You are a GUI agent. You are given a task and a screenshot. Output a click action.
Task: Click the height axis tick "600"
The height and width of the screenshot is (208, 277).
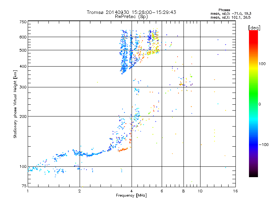pos(23,37)
